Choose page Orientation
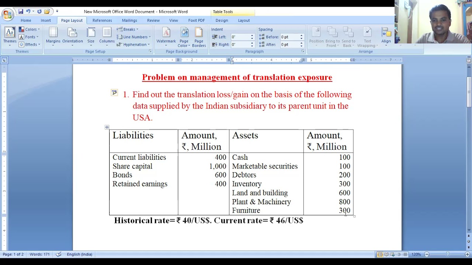This screenshot has width=472, height=265. click(73, 37)
